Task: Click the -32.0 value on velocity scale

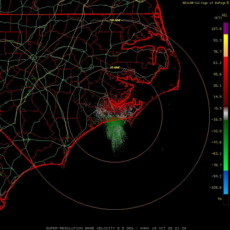Action: point(216,131)
